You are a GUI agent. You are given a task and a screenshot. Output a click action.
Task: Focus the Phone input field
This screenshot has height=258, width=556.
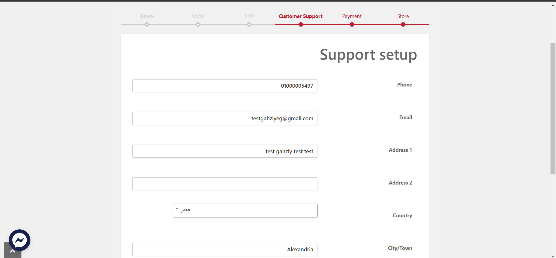click(x=225, y=86)
